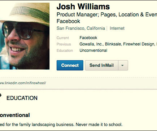Click the Send InMail button
Viewport: 157px width, 131px height.
pyautogui.click(x=101, y=65)
